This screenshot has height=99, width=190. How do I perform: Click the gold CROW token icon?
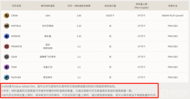7,16
